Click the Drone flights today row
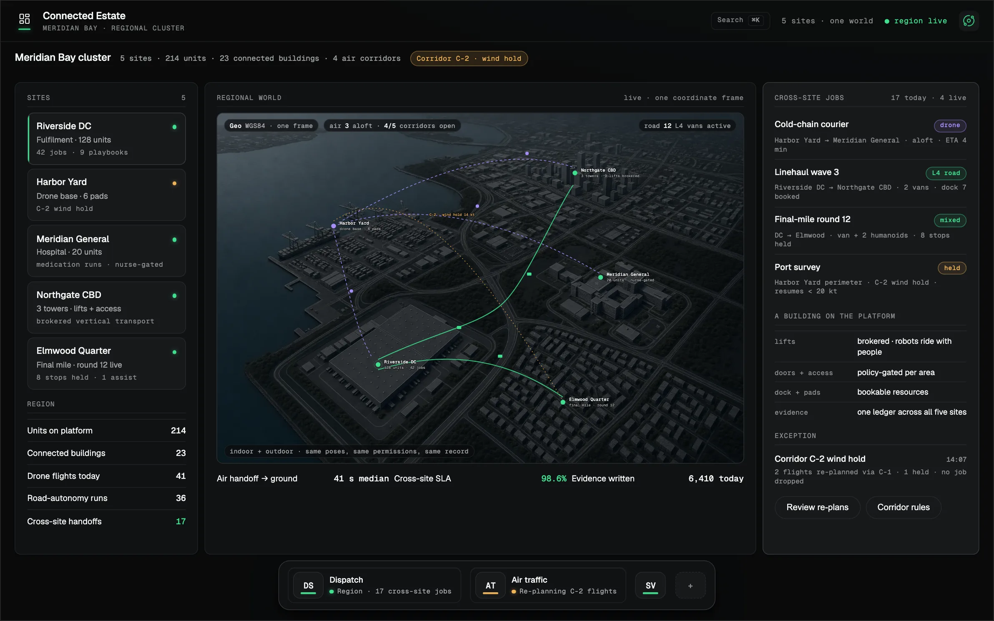Image resolution: width=994 pixels, height=621 pixels. [107, 476]
